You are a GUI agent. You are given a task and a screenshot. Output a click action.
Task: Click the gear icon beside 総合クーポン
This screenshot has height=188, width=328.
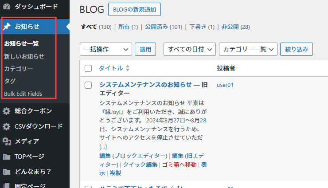coord(7,111)
